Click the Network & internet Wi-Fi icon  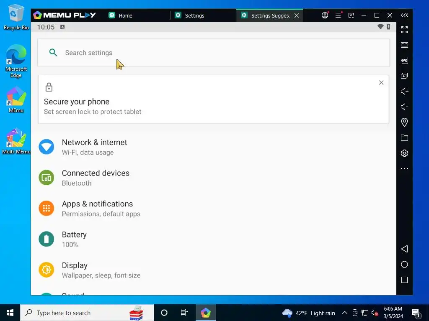(46, 147)
